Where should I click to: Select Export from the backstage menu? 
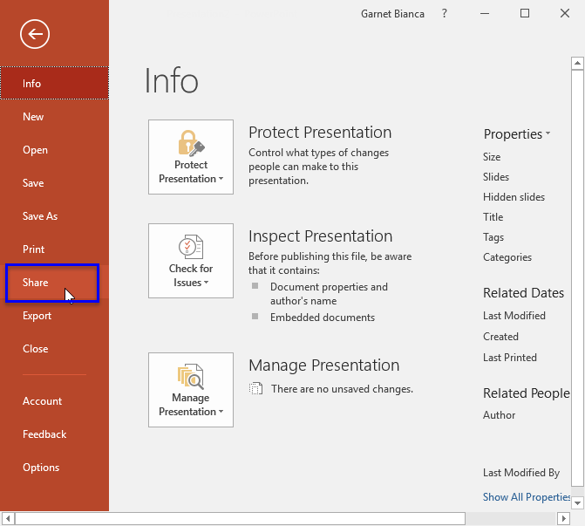tap(37, 316)
